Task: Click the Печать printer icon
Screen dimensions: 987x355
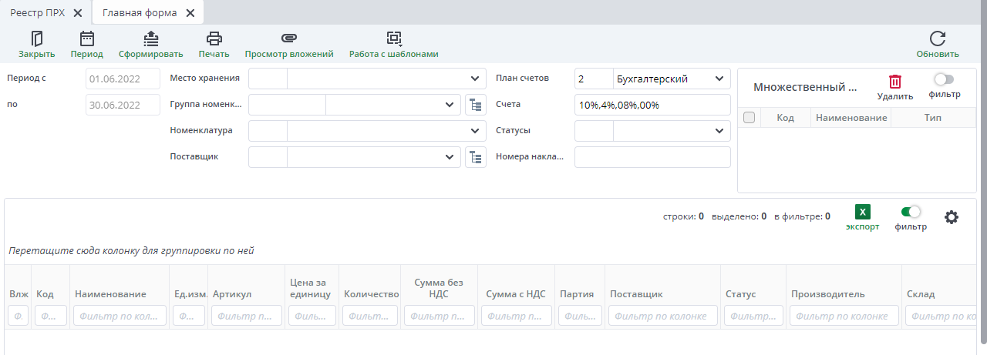Action: pyautogui.click(x=214, y=39)
